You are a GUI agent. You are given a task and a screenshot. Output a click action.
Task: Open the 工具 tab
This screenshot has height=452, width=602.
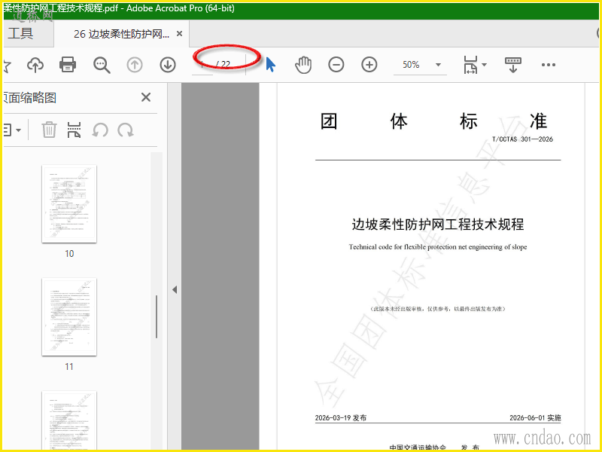pos(21,34)
